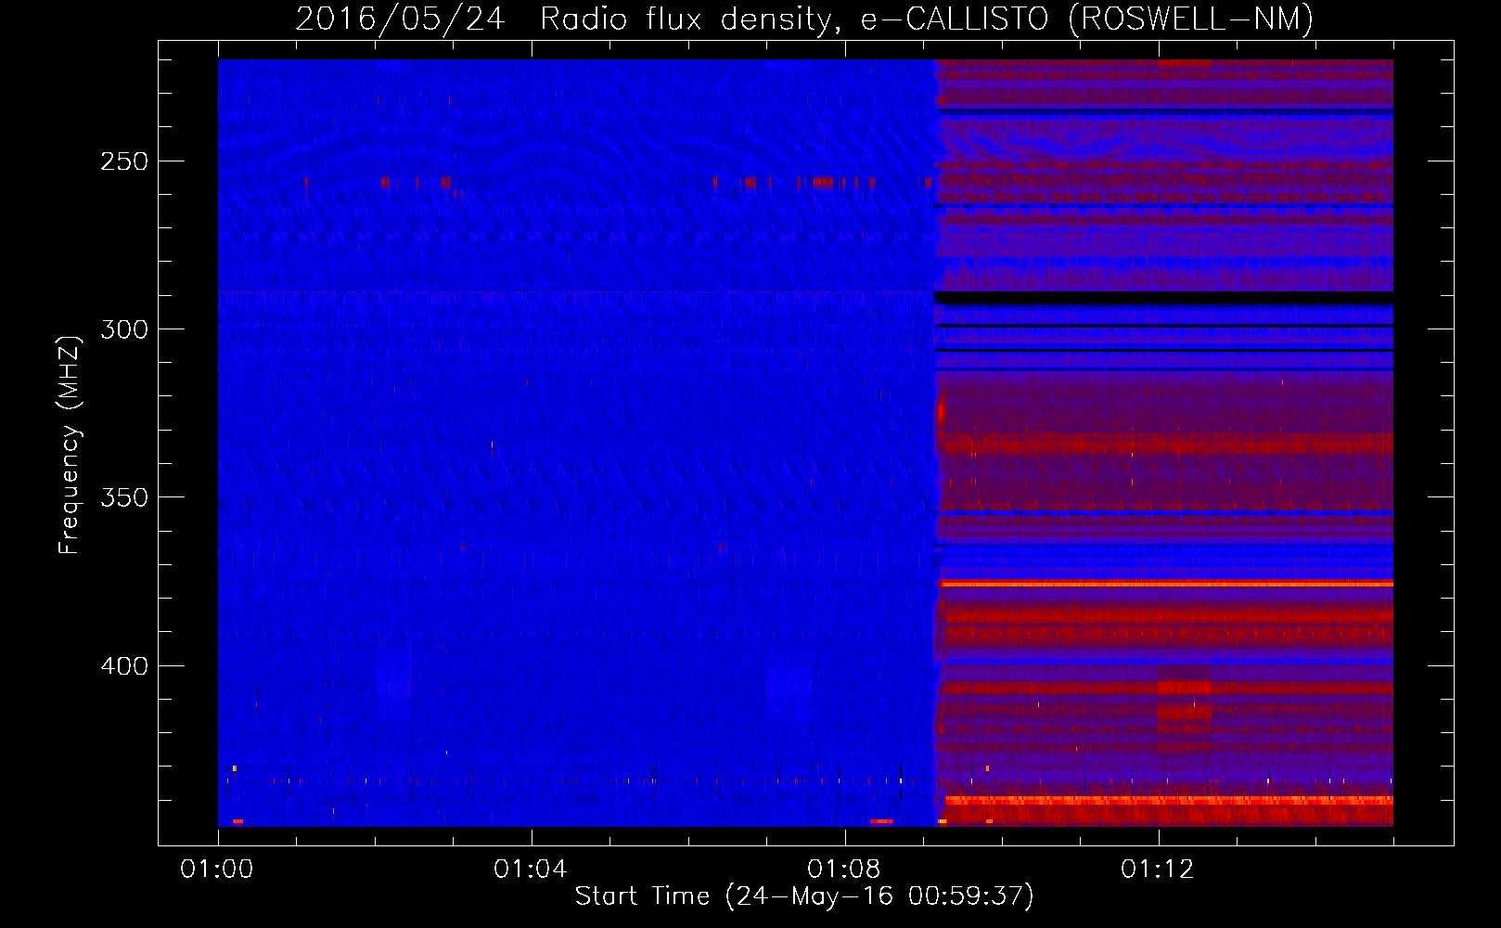Click the 01:12 time tick label
Viewport: 1501px width, 928px height.
coord(1158,870)
